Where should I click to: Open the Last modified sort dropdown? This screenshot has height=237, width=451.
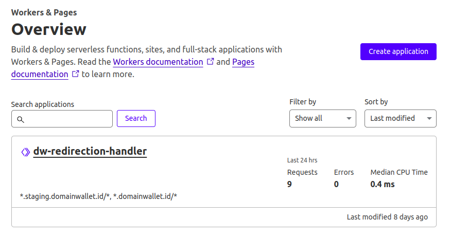point(401,118)
